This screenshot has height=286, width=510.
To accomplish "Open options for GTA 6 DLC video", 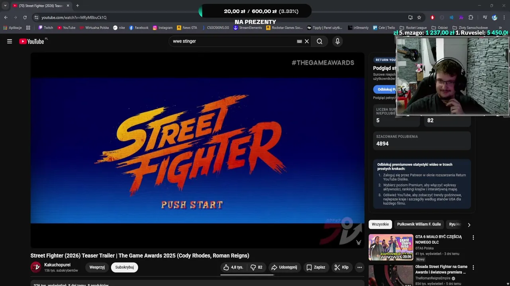I will pos(473,238).
